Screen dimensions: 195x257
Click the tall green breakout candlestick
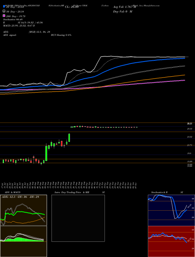coord(46,153)
